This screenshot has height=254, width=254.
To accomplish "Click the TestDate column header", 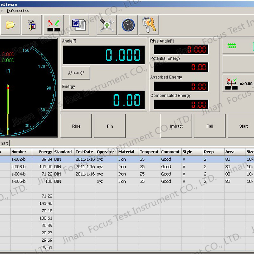I will point(85,152).
